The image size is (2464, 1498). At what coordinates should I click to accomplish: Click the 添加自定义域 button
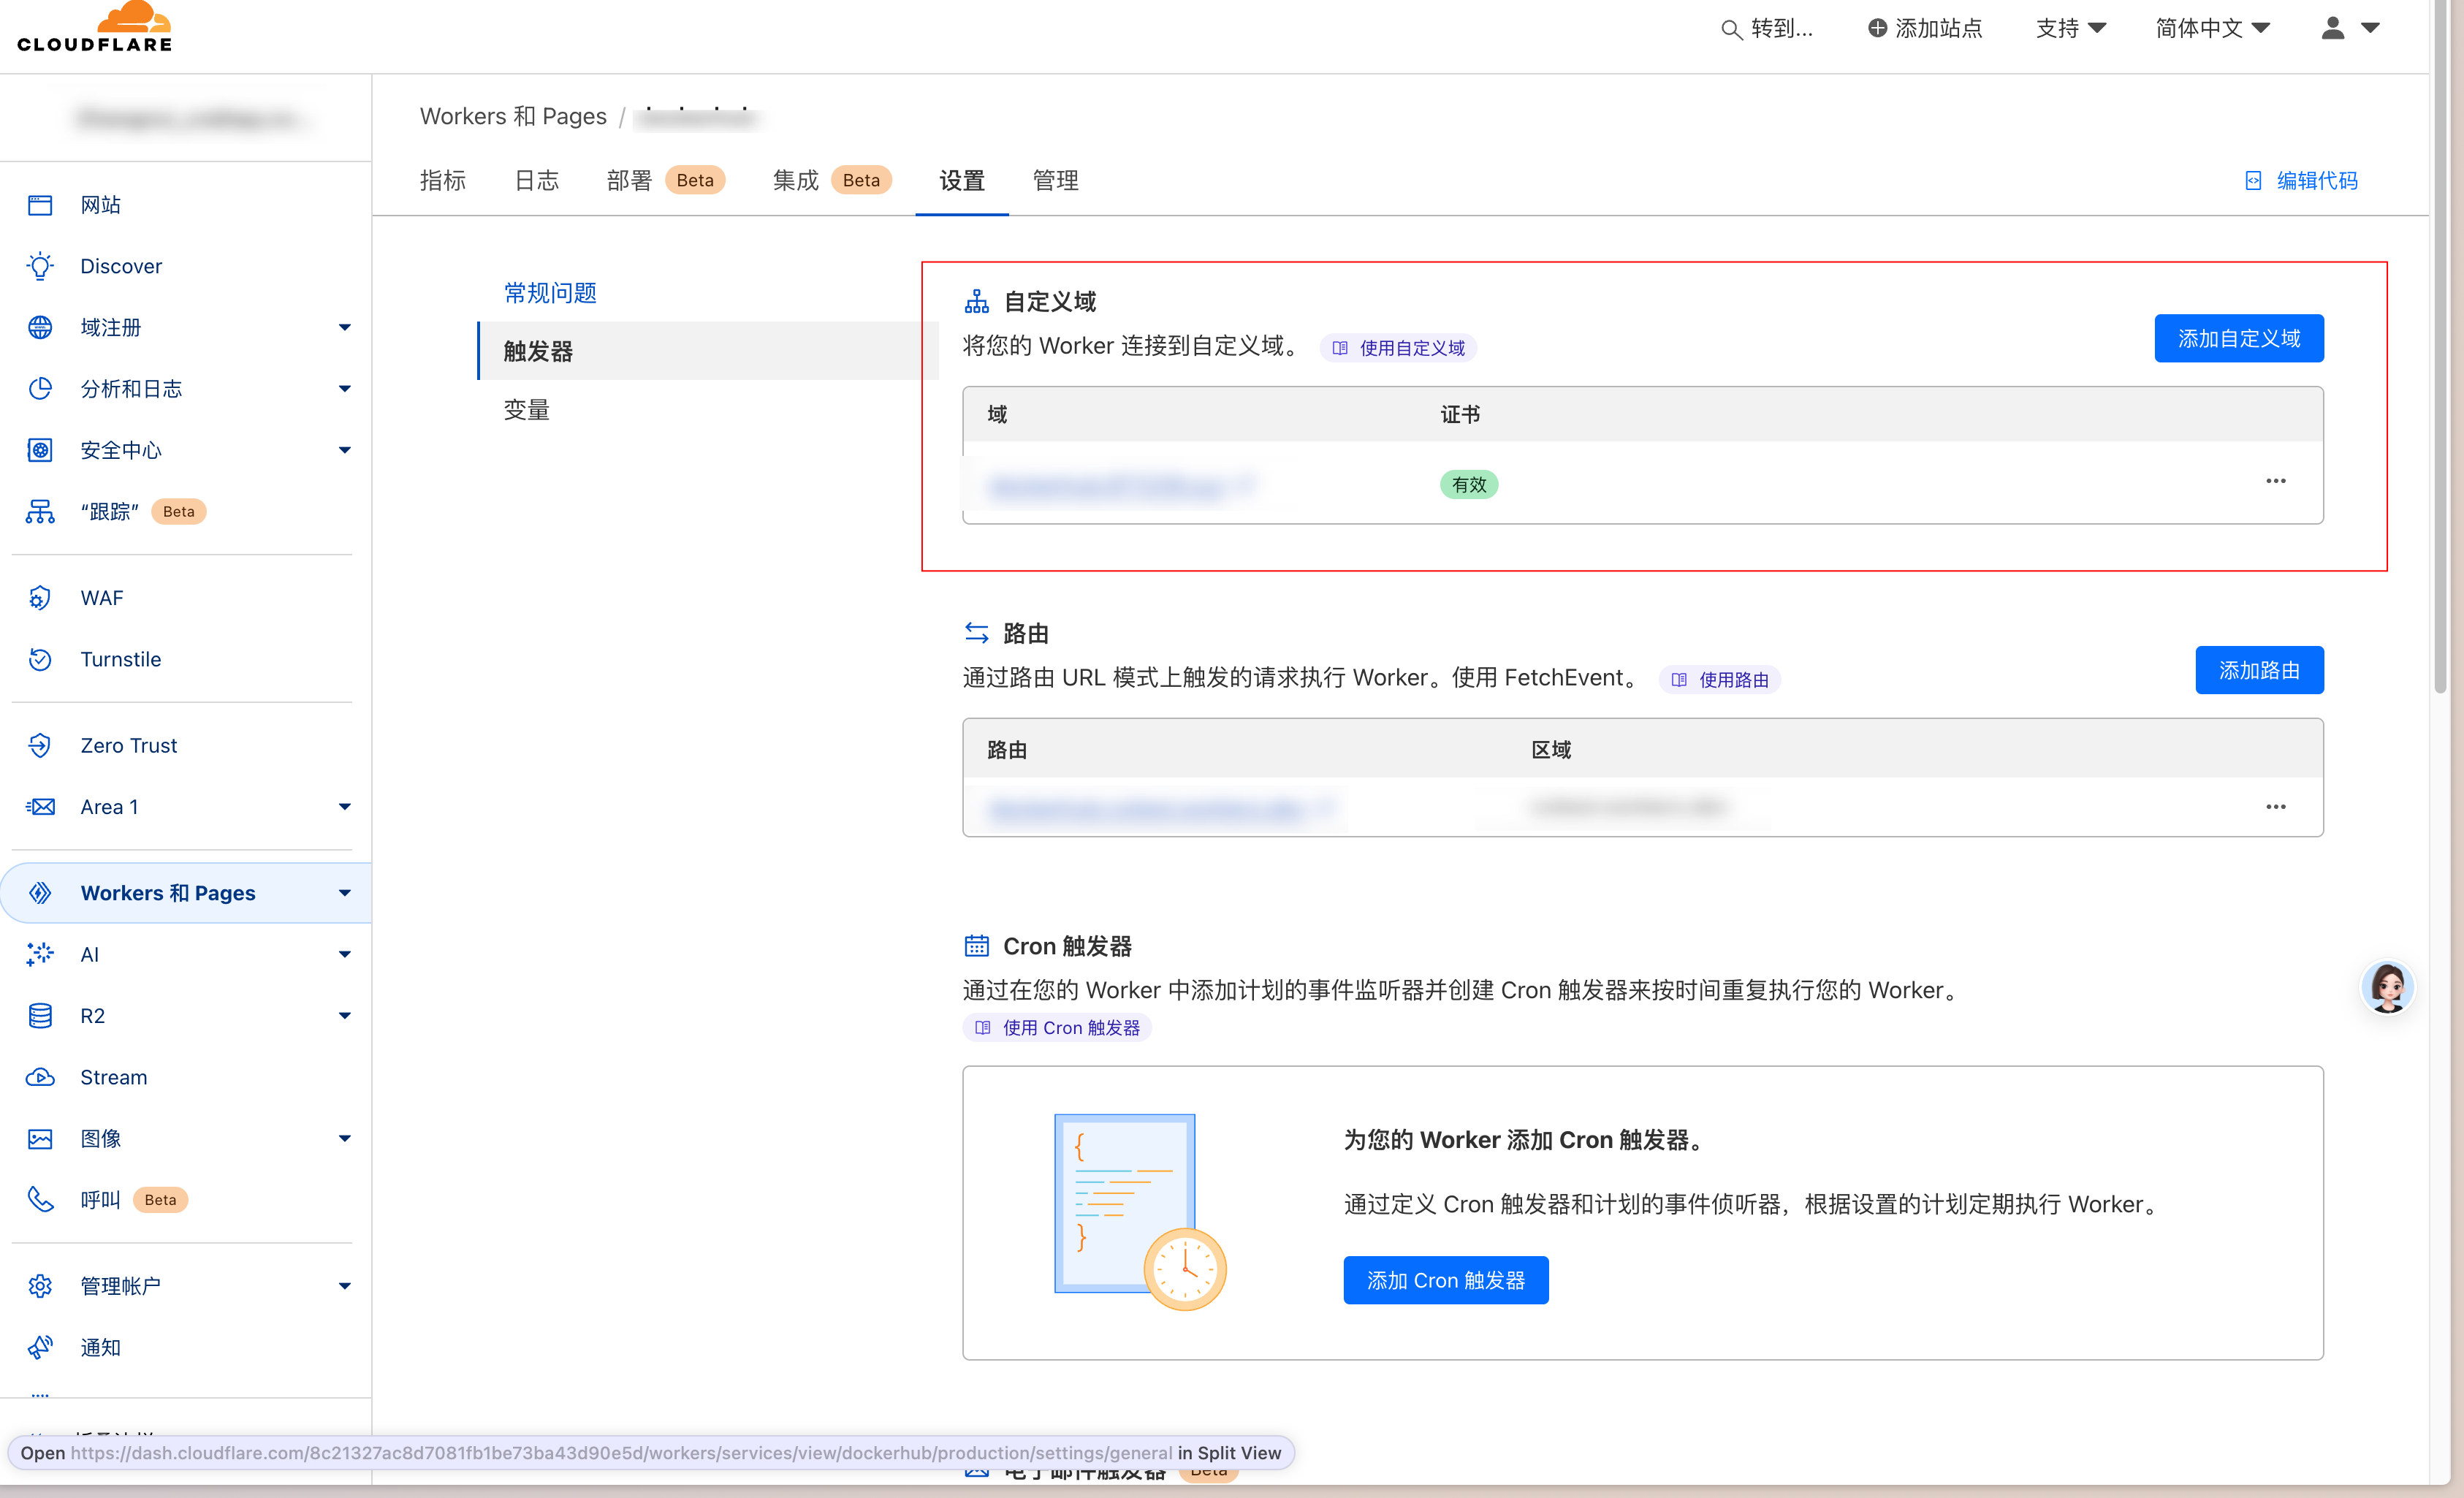click(x=2239, y=339)
